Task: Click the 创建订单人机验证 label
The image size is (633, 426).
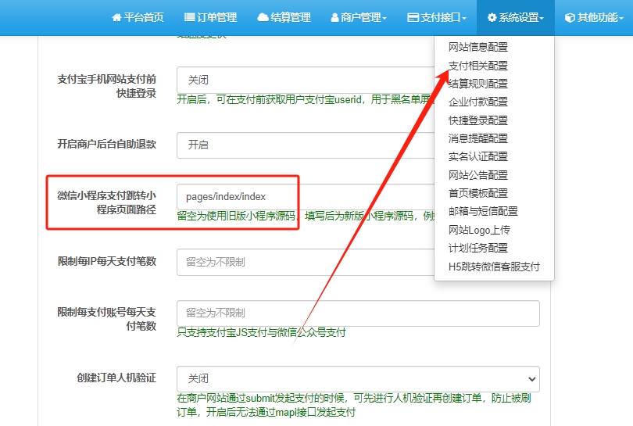Action: 116,378
